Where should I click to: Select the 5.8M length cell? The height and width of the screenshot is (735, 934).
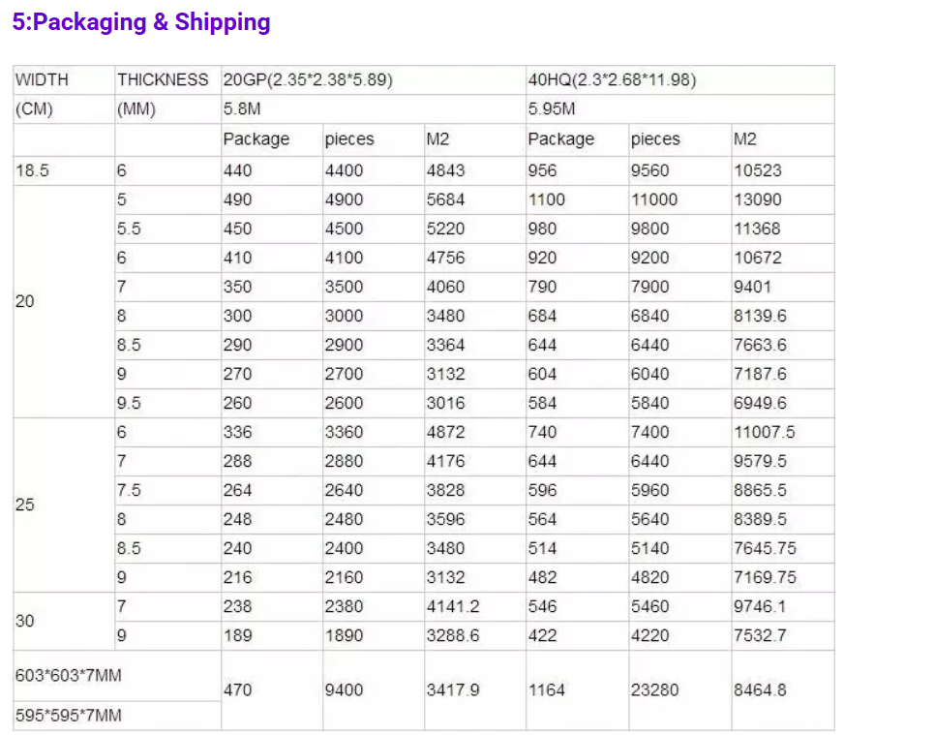pyautogui.click(x=373, y=109)
